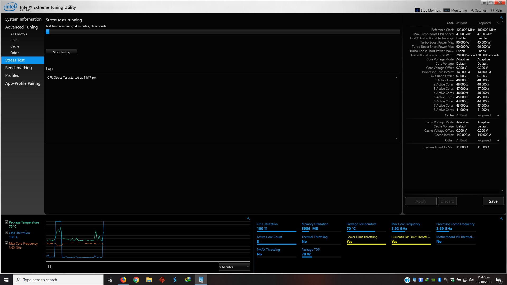
Task: Click the Max Core Frequency 3.92 GHz tile
Action: tap(411, 227)
